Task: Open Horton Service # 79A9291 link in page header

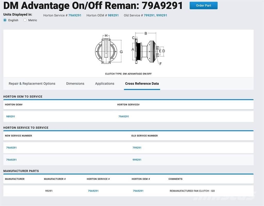Action: 75,15
